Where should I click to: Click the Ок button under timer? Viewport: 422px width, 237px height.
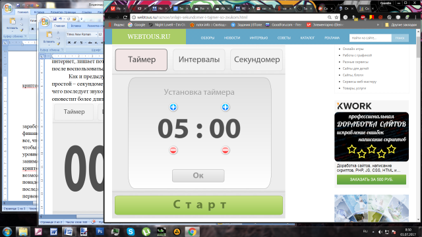pyautogui.click(x=198, y=176)
